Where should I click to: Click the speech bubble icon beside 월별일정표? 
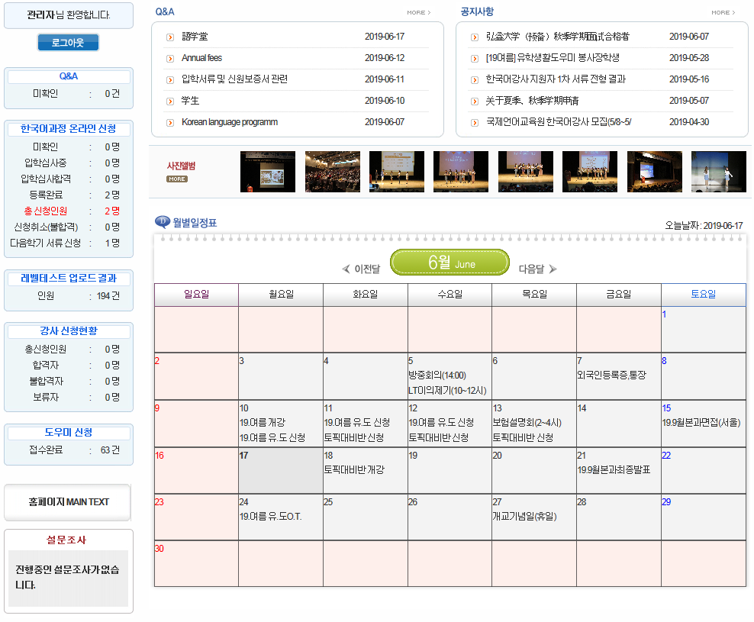[163, 222]
